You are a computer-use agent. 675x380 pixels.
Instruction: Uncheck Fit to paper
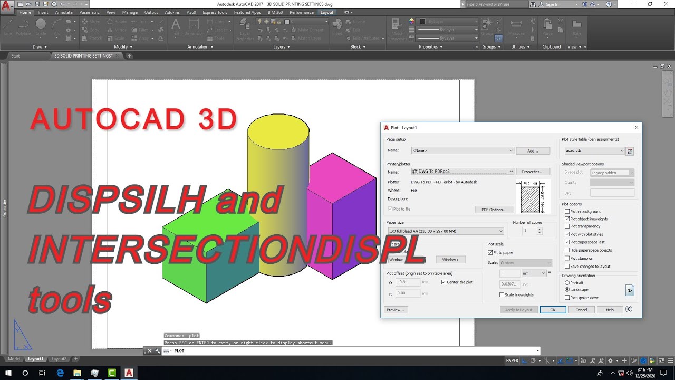pos(490,253)
